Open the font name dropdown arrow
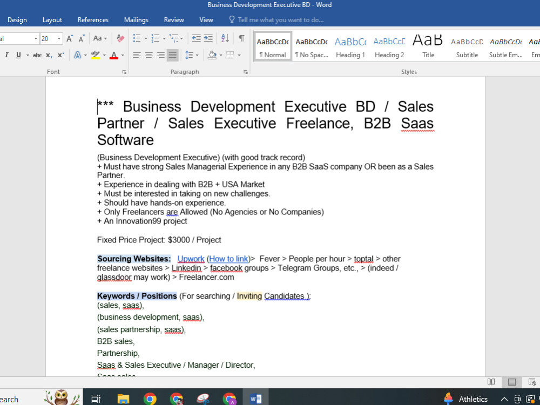 36,38
